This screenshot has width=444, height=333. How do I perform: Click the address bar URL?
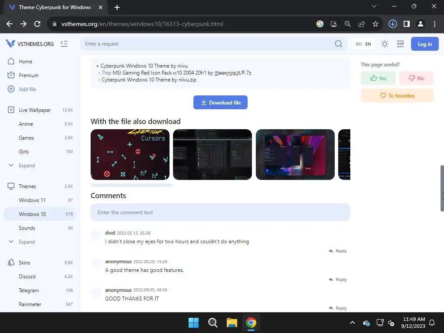click(x=142, y=24)
